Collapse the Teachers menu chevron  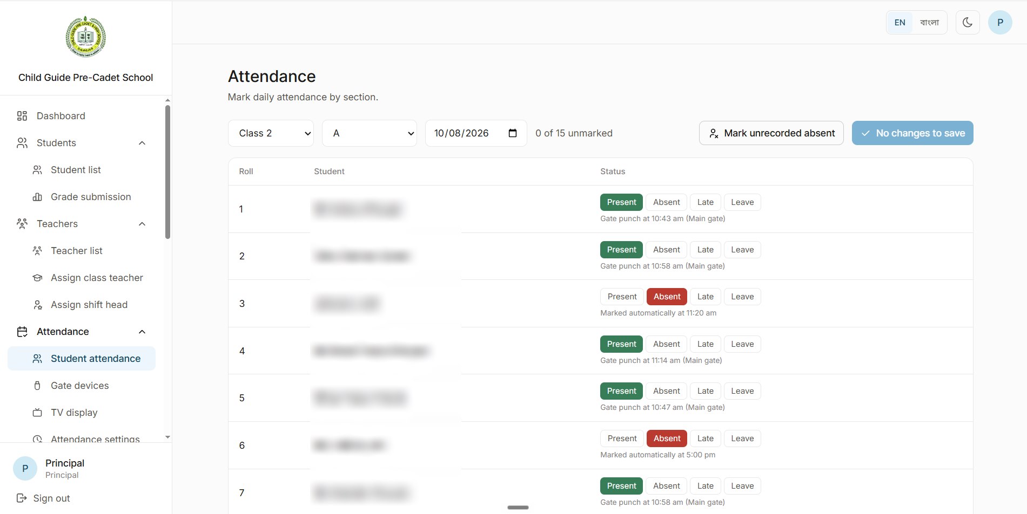(x=142, y=224)
